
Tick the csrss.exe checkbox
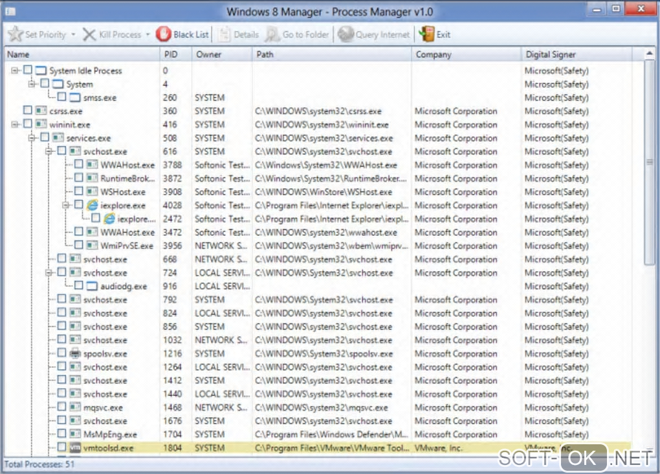(x=28, y=110)
